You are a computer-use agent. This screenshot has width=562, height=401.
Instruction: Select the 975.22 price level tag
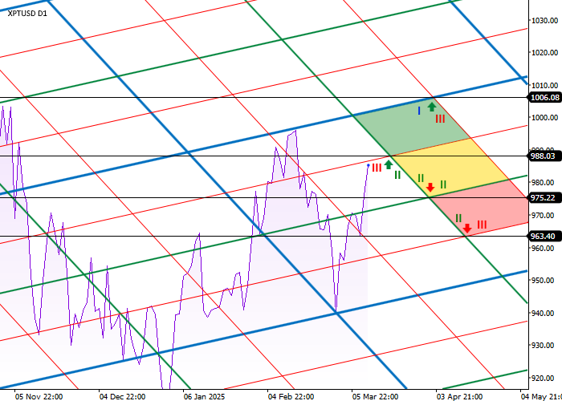(x=544, y=197)
